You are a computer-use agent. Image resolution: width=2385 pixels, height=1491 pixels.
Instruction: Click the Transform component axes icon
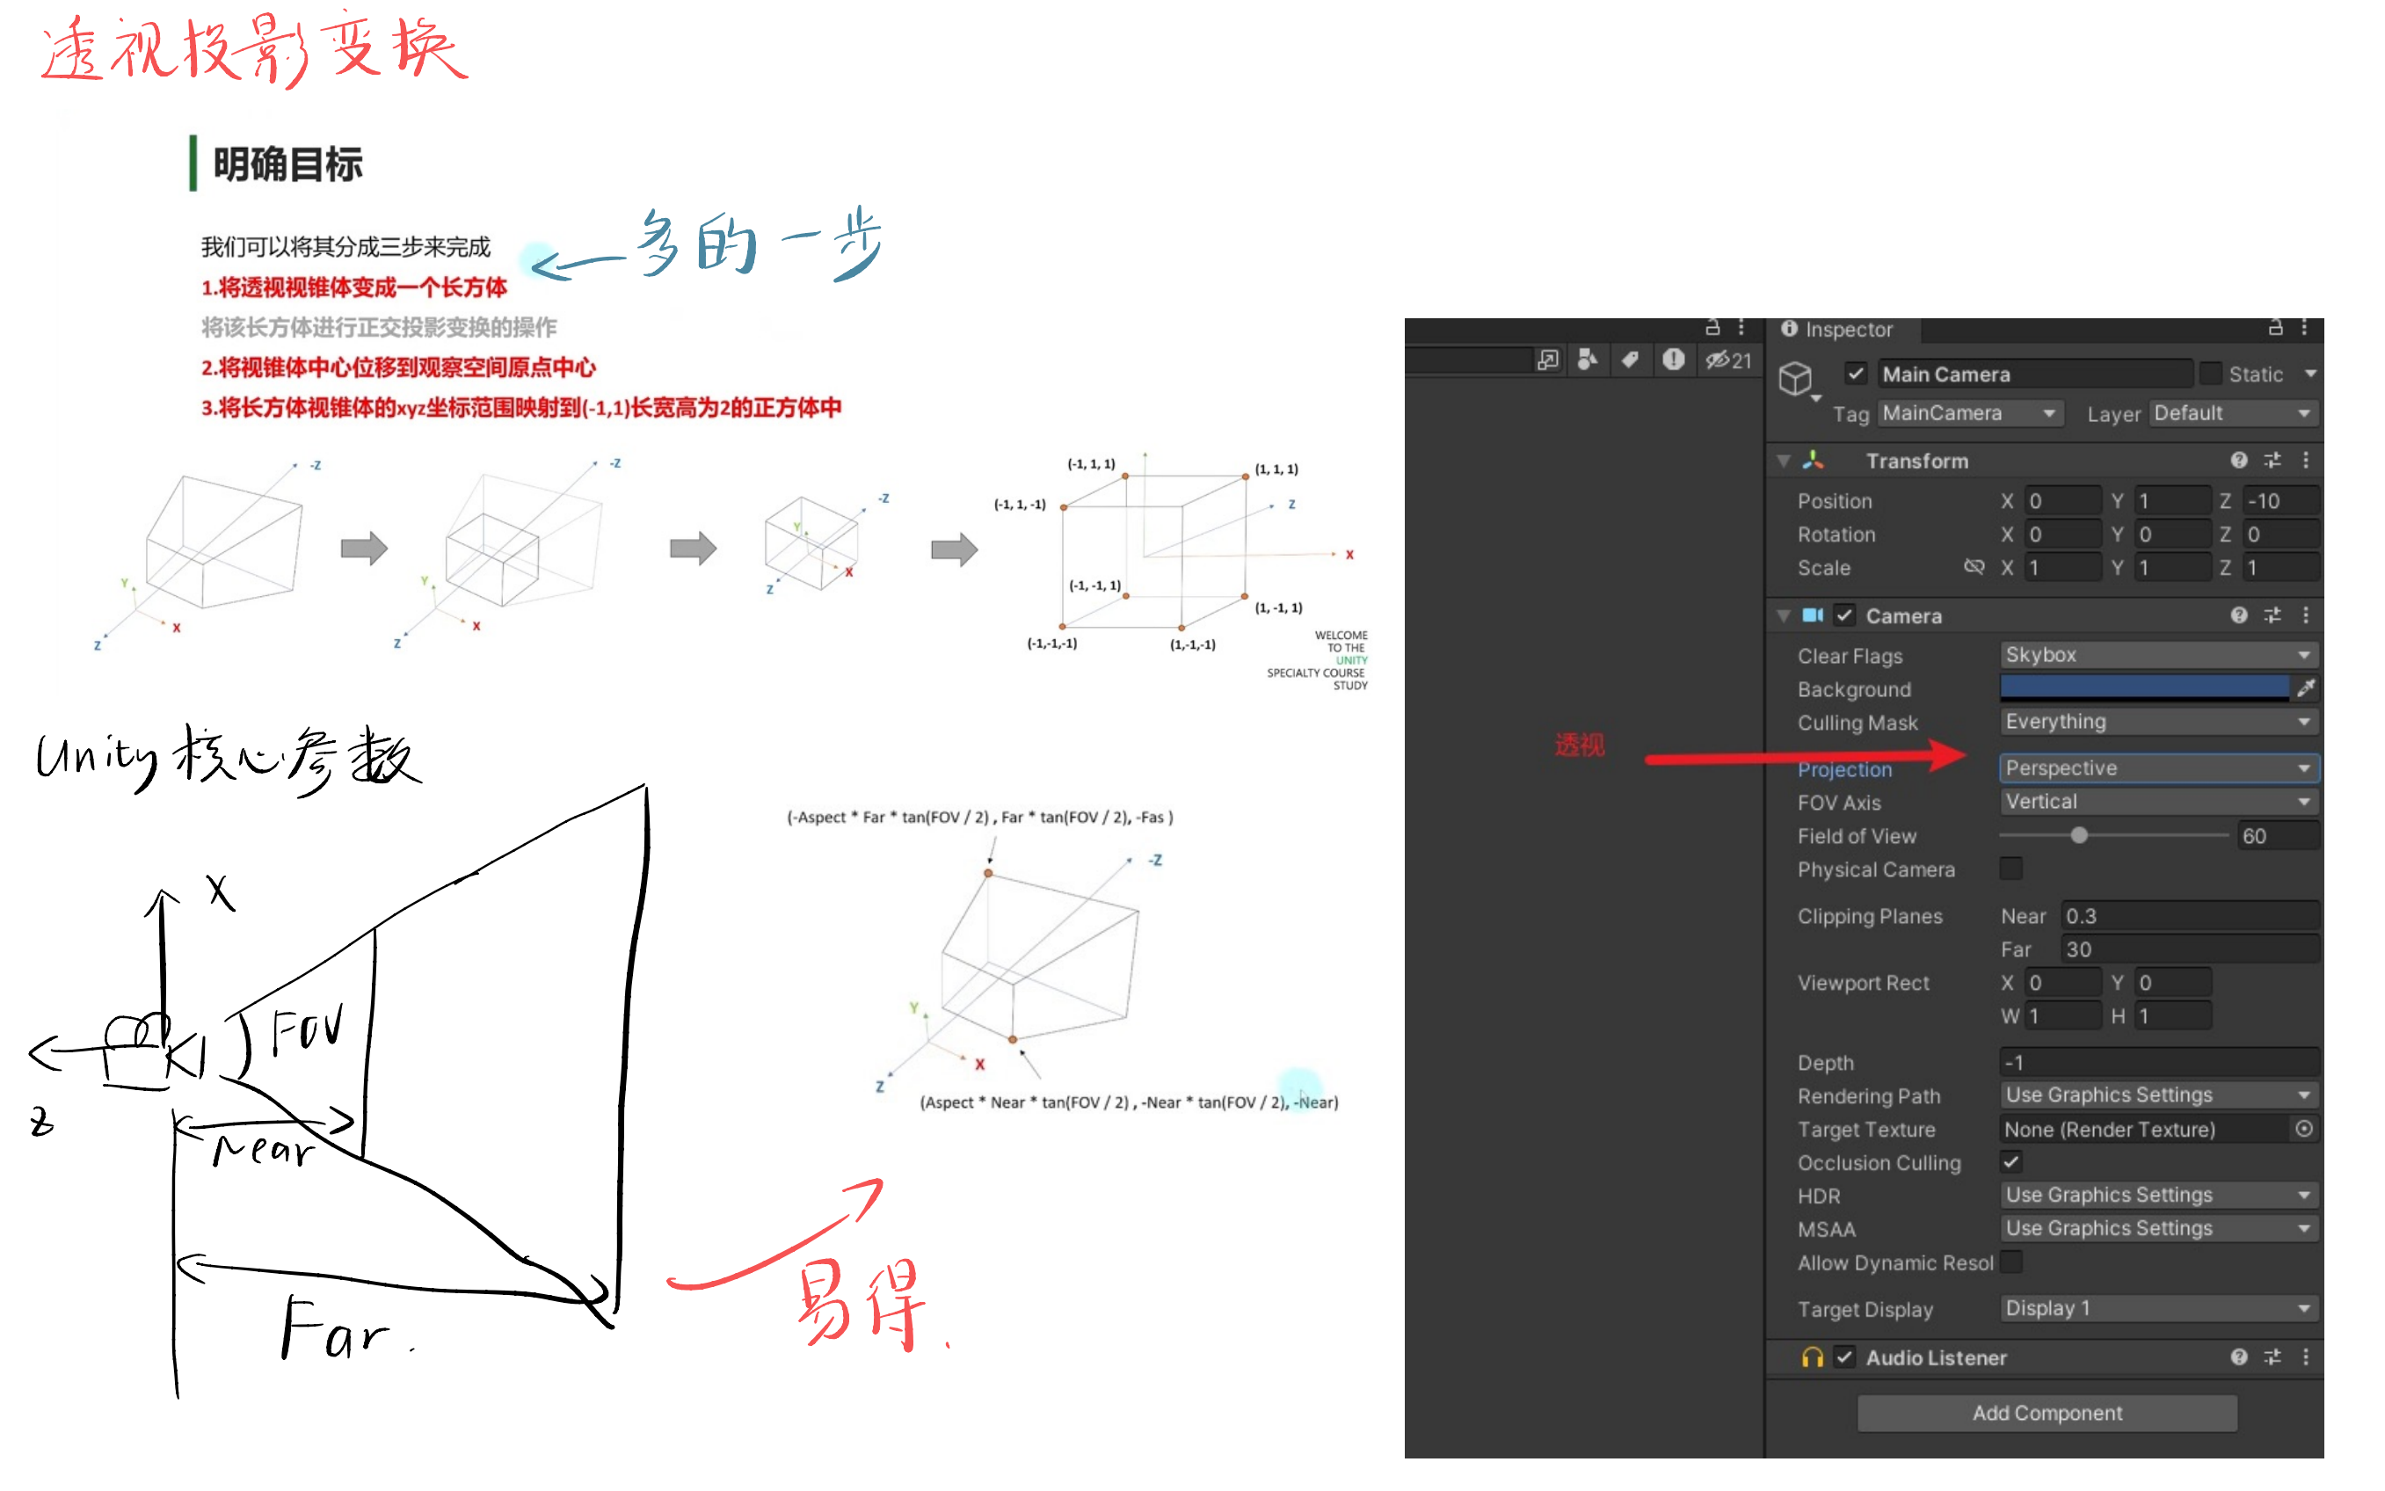pyautogui.click(x=1812, y=460)
